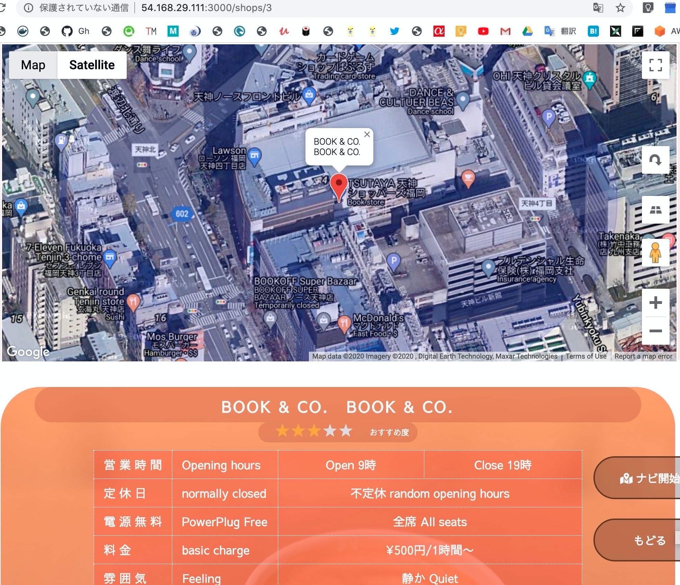The image size is (680, 585).
Task: Zoom out on the map
Action: pyautogui.click(x=655, y=331)
